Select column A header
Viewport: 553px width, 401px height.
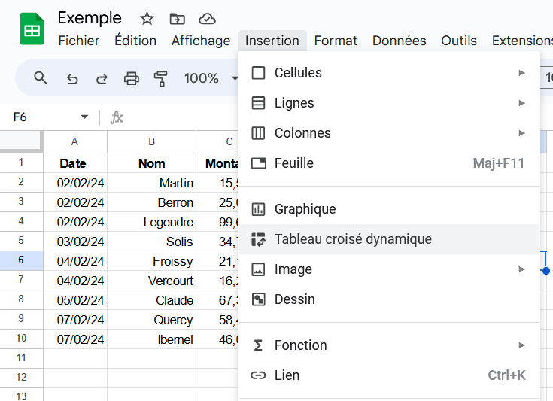click(x=74, y=141)
